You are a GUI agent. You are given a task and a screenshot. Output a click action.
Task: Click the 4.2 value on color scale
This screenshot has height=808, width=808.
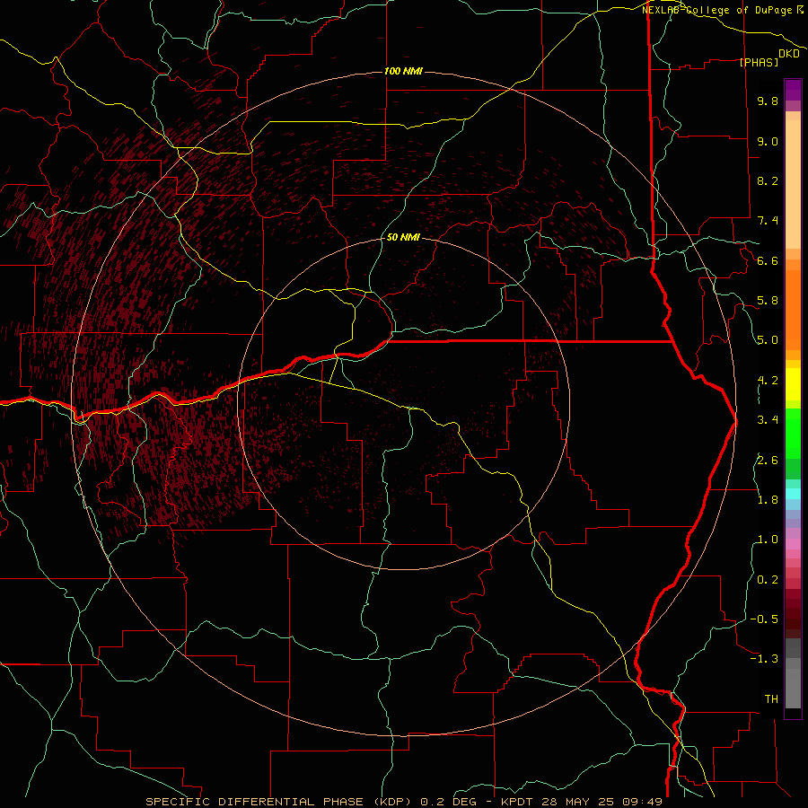768,381
